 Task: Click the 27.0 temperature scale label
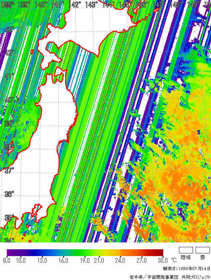(141, 261)
